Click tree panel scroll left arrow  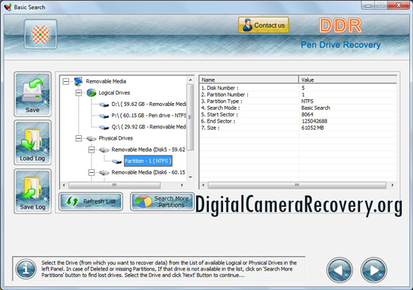(x=64, y=185)
